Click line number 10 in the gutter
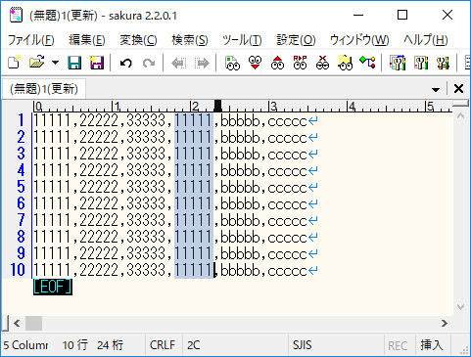Viewport: 471px width, 357px height. click(18, 270)
